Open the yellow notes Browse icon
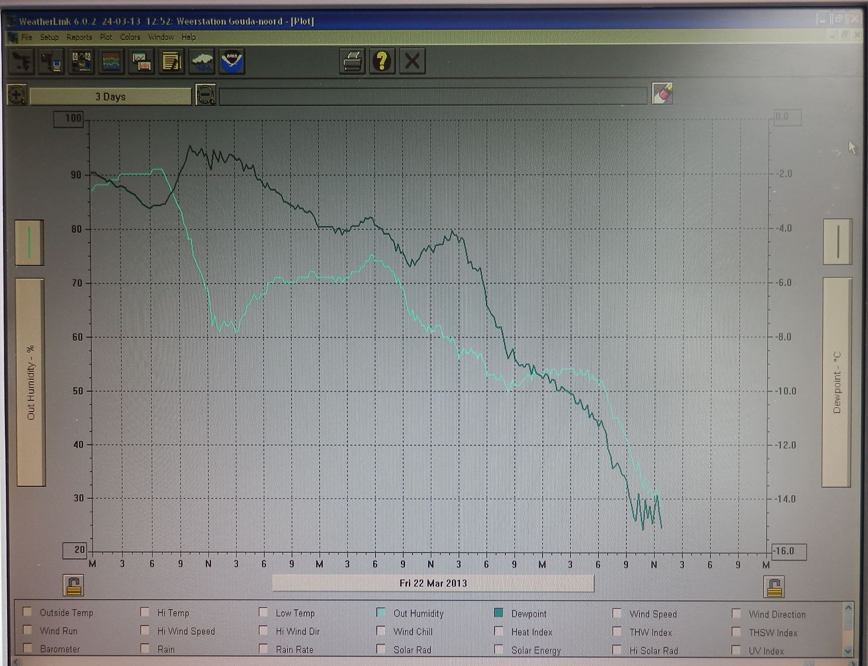Viewport: 868px width, 666px height. [172, 62]
